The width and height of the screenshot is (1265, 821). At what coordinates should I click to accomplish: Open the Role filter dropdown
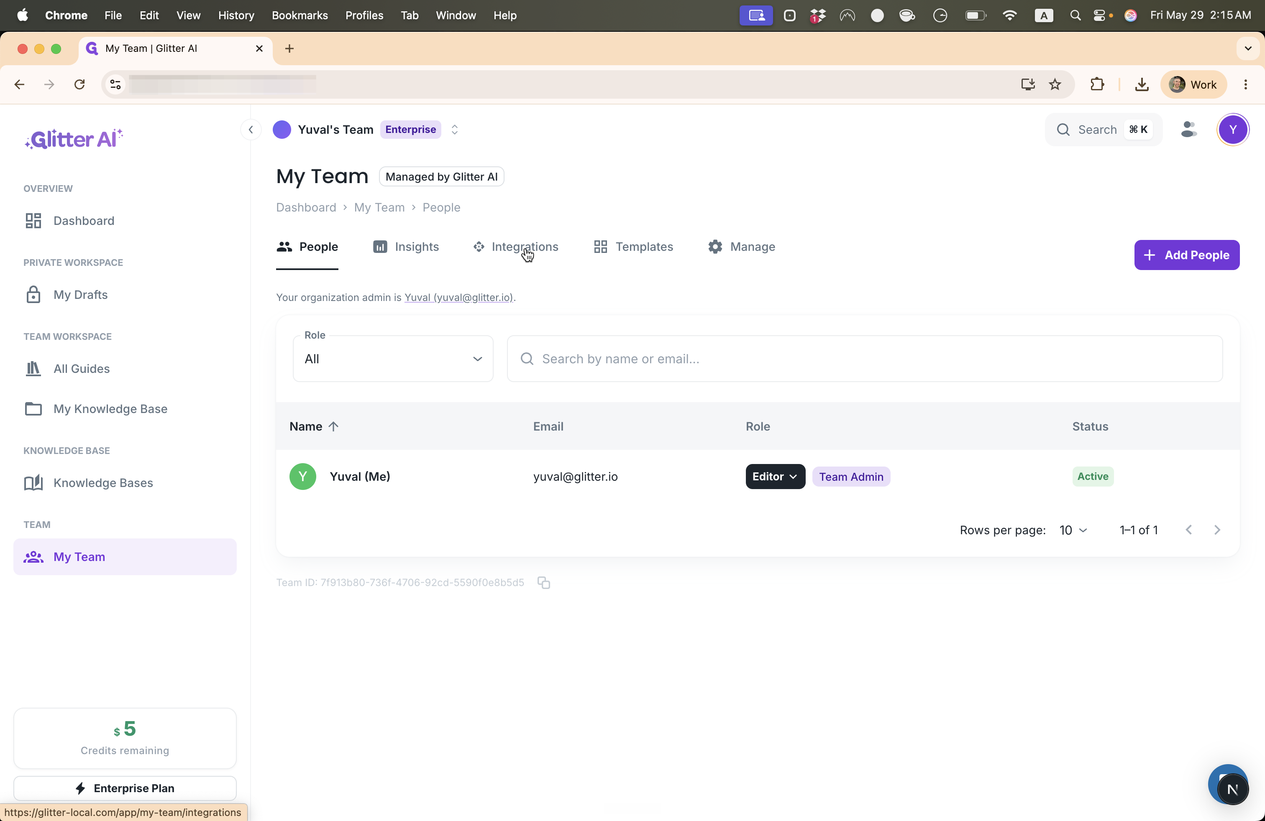(393, 359)
